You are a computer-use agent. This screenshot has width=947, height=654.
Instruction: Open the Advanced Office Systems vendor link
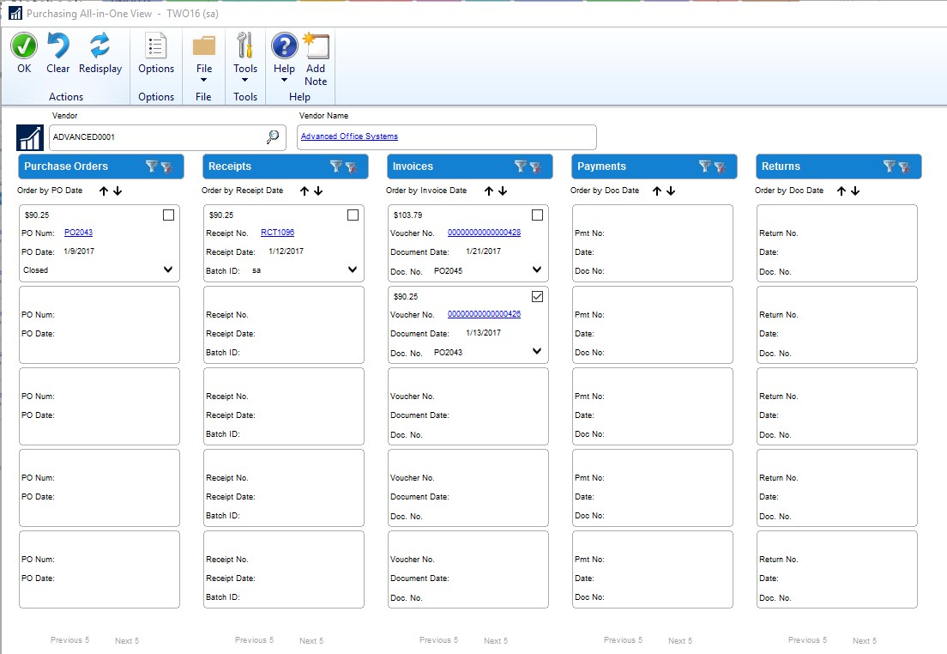(349, 136)
